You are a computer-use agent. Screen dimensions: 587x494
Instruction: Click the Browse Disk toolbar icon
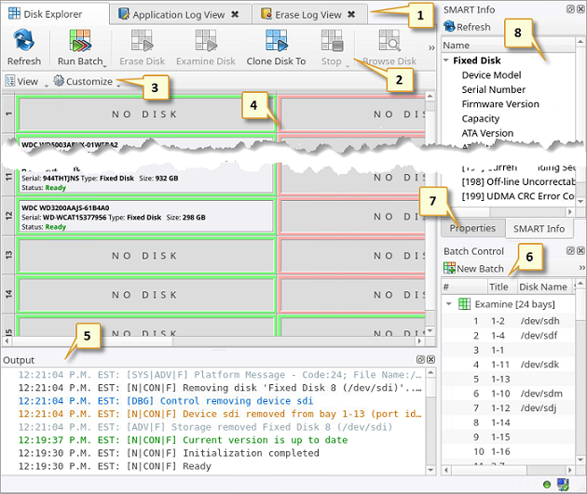point(389,40)
